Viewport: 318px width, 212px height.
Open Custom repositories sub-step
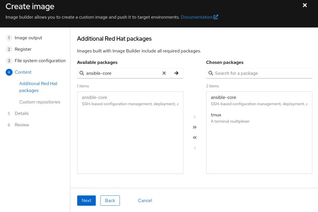pos(40,102)
